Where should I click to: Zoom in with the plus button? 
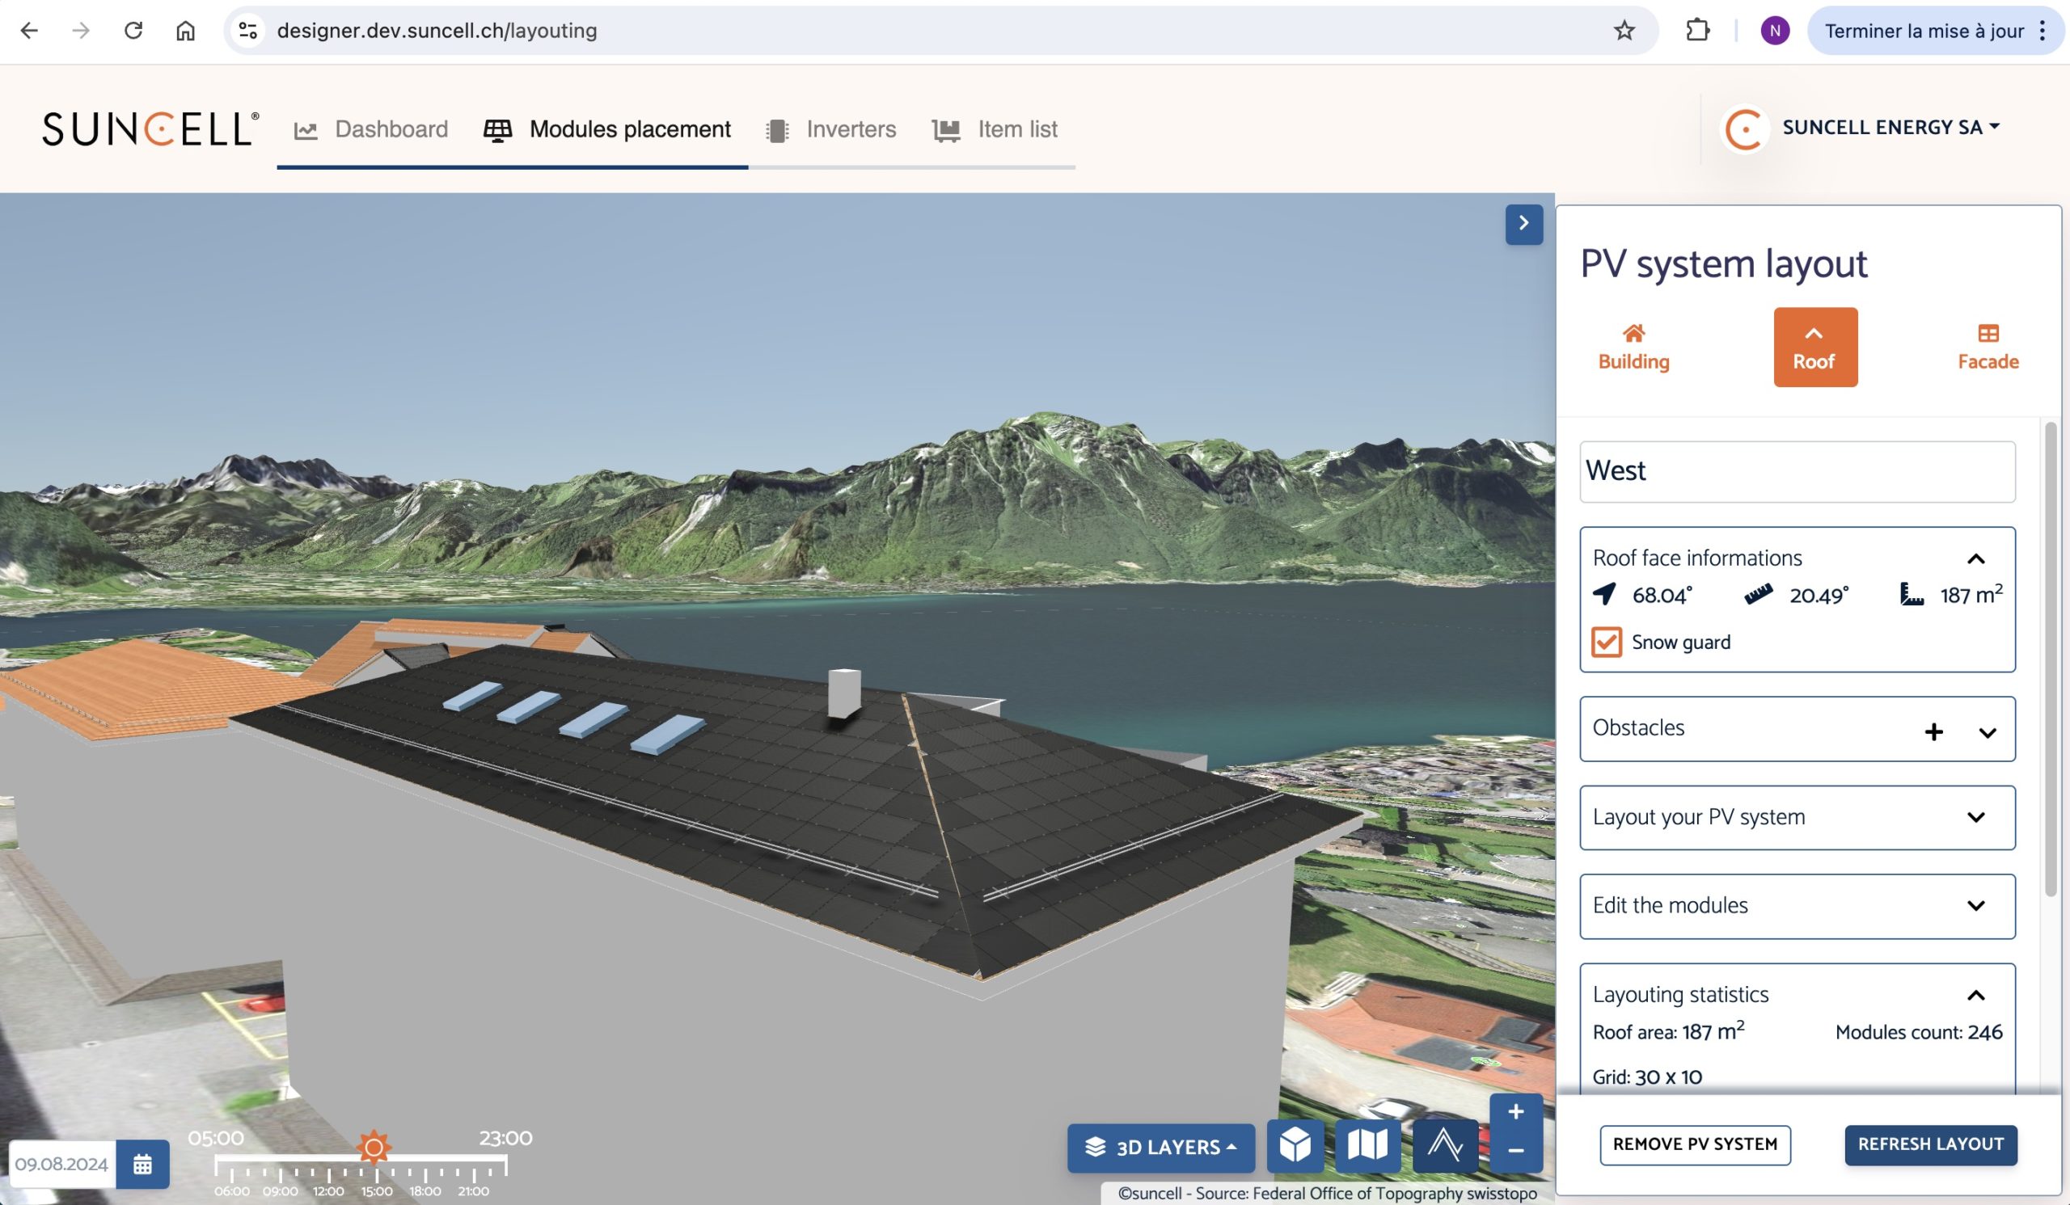pyautogui.click(x=1515, y=1112)
